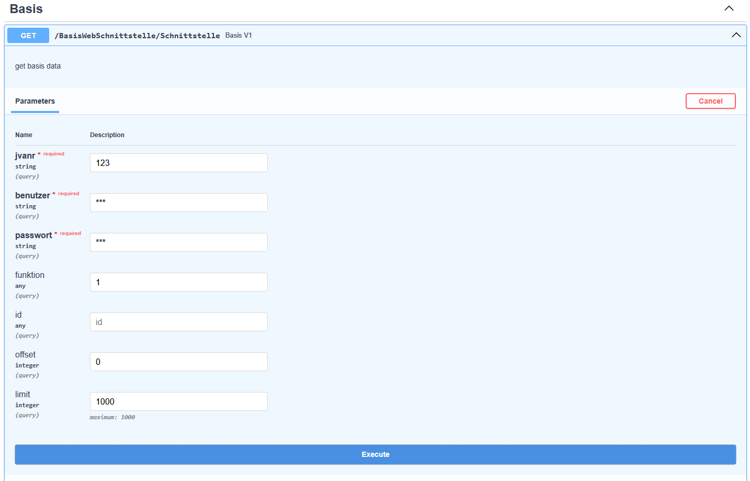Viewport: 750px width, 481px height.
Task: Click into the benutzer text field
Action: point(178,203)
